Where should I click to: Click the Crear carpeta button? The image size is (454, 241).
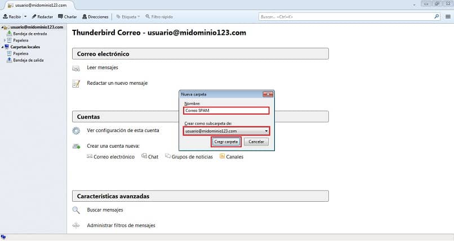[226, 142]
